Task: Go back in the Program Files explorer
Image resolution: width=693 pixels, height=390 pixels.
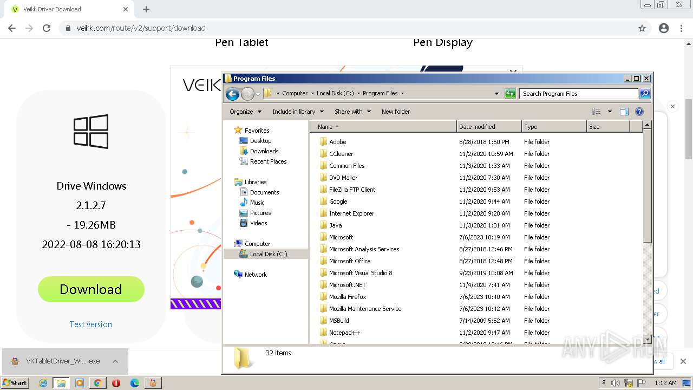Action: [x=232, y=94]
